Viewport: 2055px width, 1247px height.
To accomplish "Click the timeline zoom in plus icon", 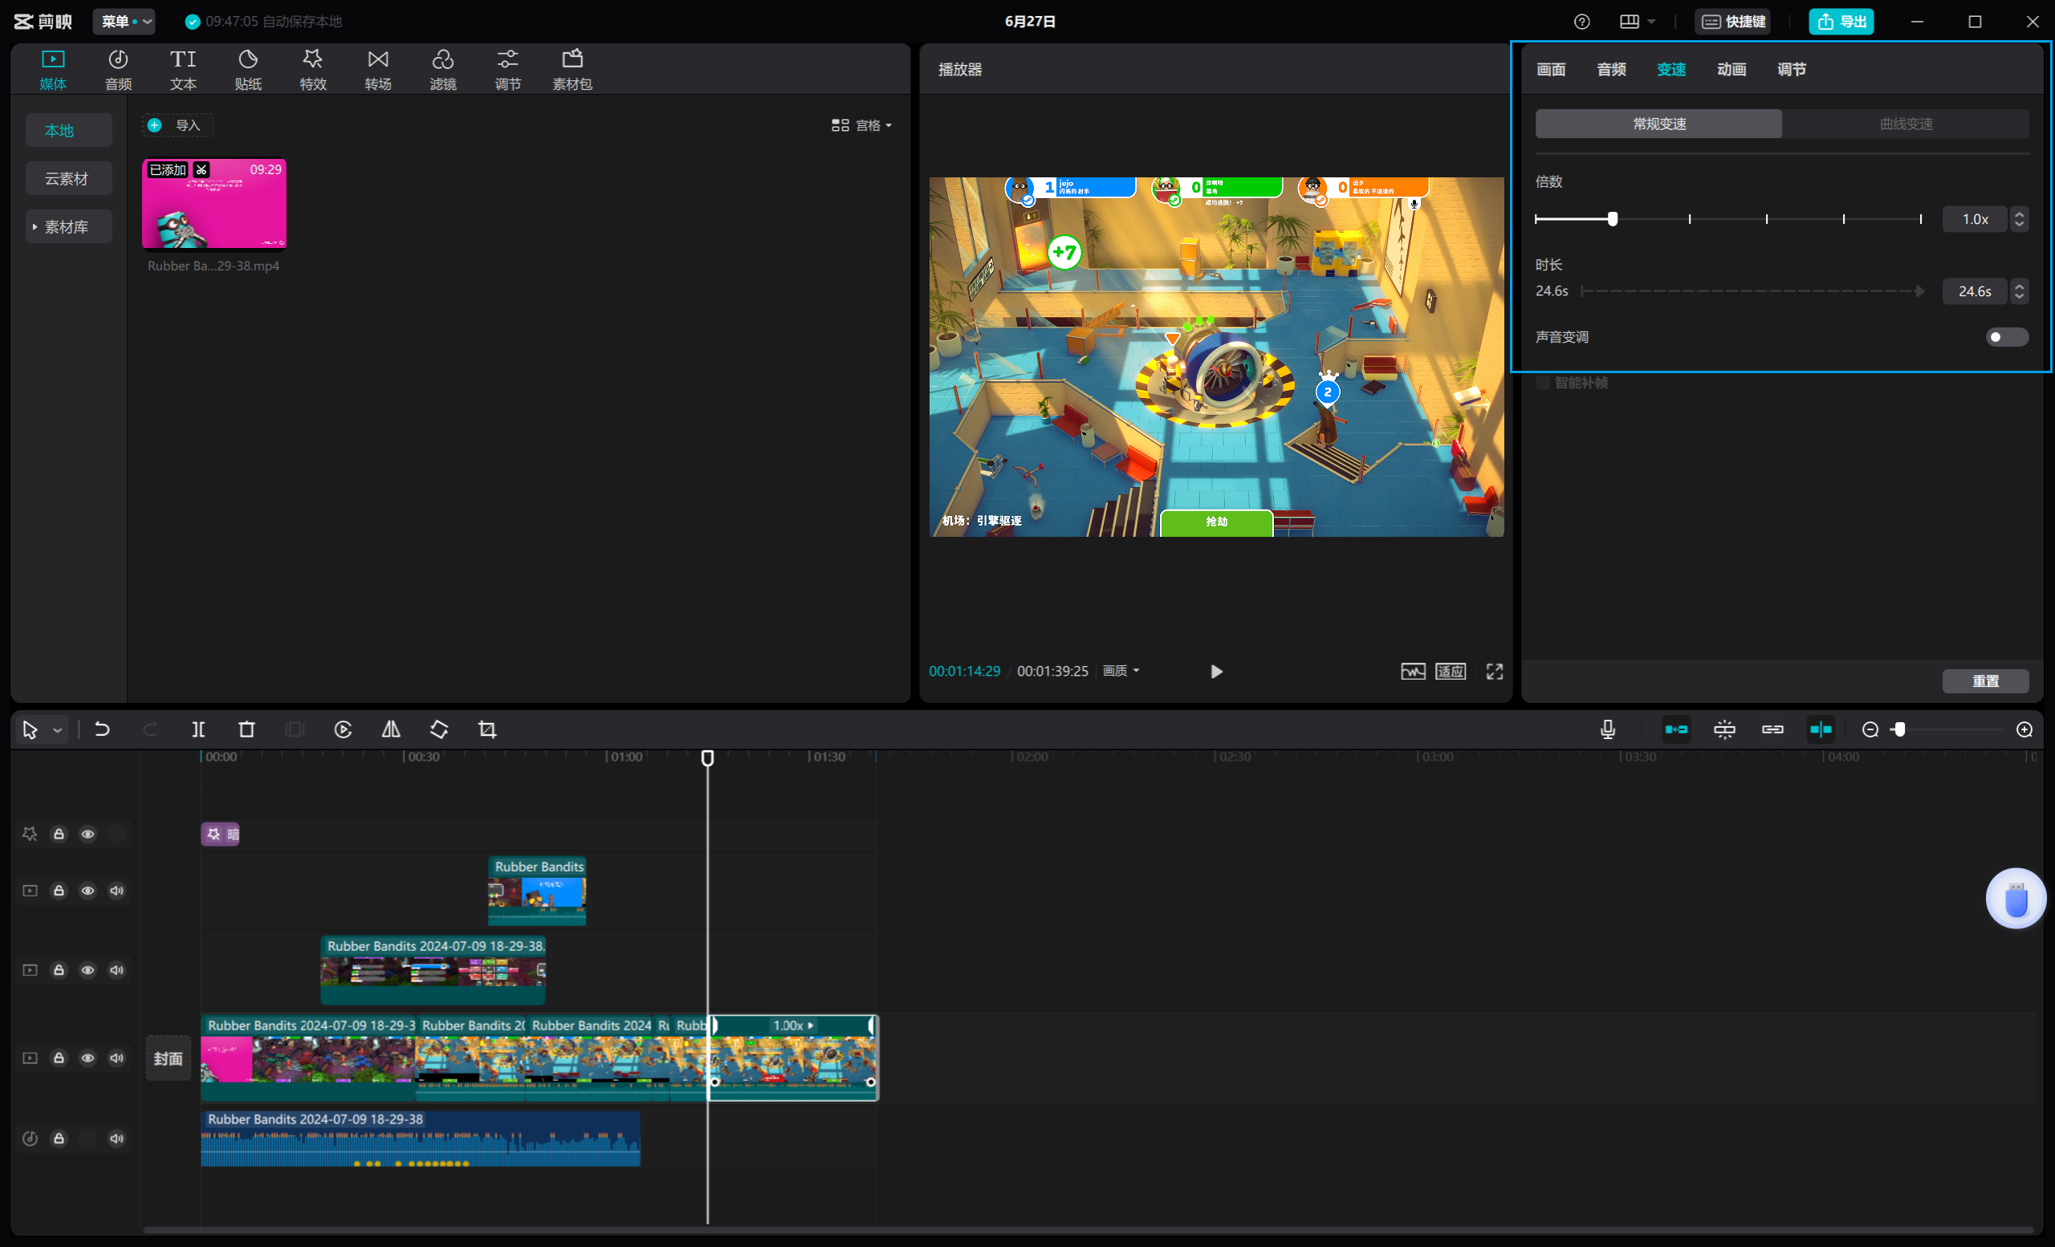I will click(x=2025, y=729).
